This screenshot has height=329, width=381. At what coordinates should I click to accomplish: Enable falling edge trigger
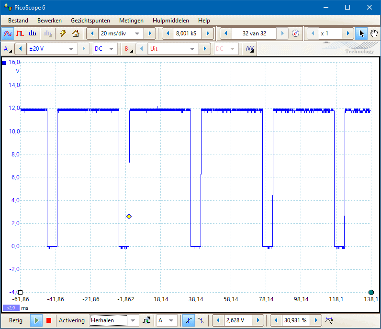(201, 320)
